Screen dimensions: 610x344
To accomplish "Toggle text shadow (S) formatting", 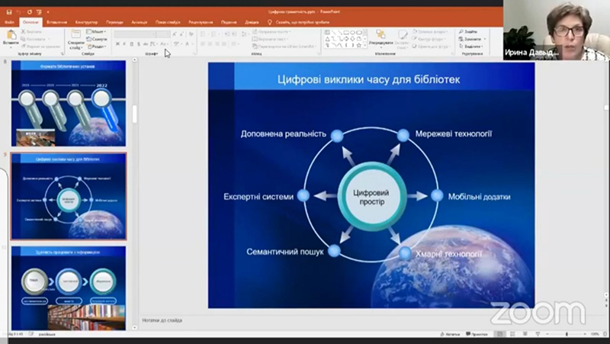I will 139,44.
